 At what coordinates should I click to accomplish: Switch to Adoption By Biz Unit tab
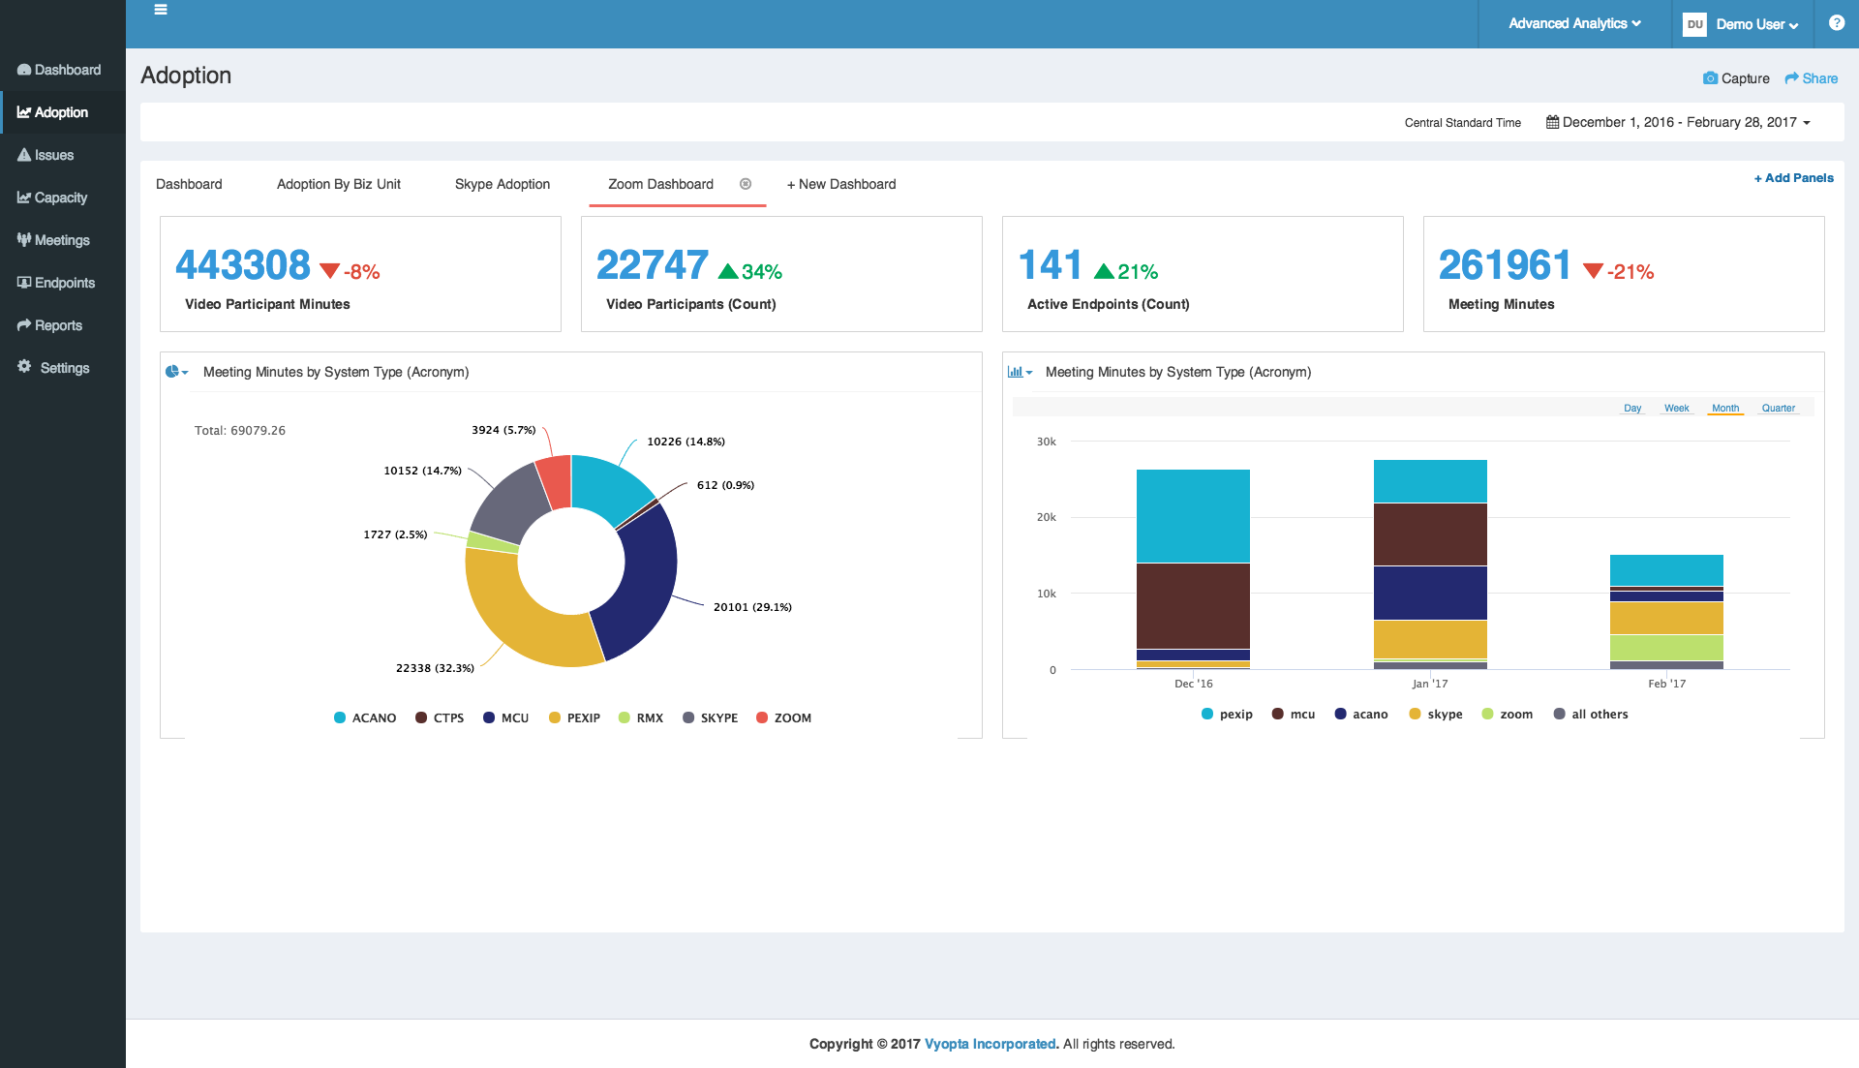(x=339, y=184)
